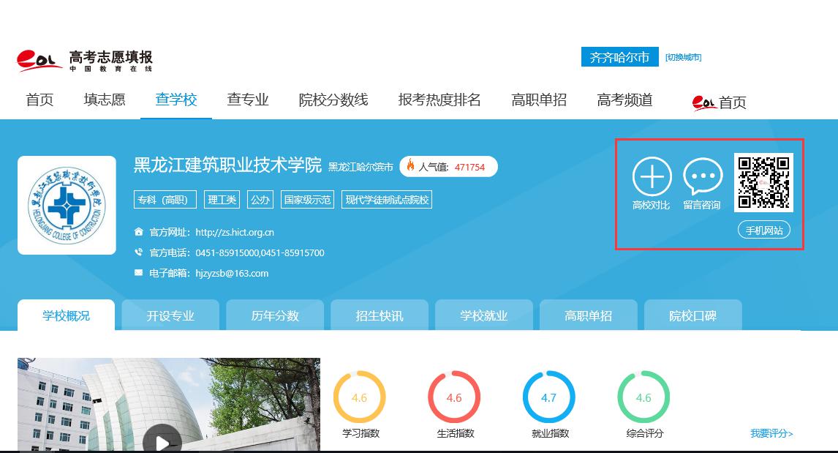This screenshot has height=453, width=838.
Task: Switch to 开设专业 tab
Action: point(170,315)
